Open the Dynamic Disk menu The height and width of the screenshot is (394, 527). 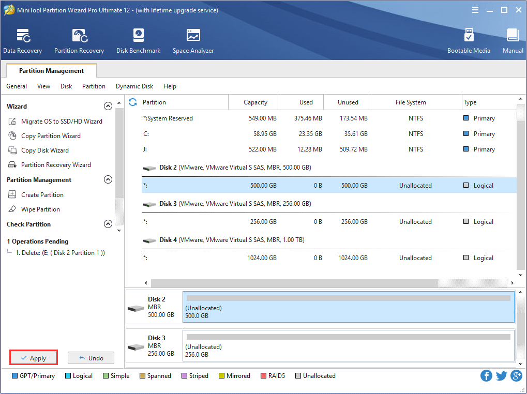click(x=134, y=86)
